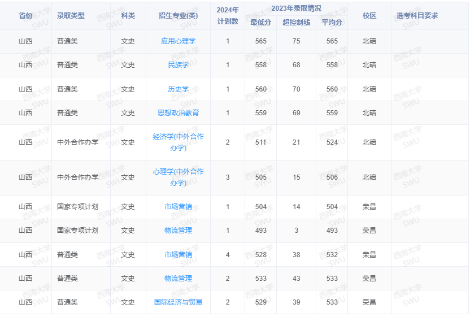Click the 最低分 column header
Image resolution: width=470 pixels, height=317 pixels.
click(260, 23)
